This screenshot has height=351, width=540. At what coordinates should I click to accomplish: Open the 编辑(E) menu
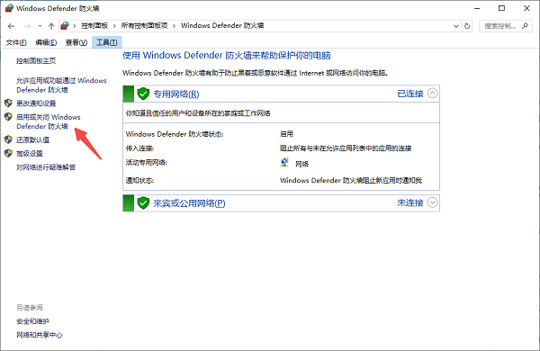[x=46, y=42]
